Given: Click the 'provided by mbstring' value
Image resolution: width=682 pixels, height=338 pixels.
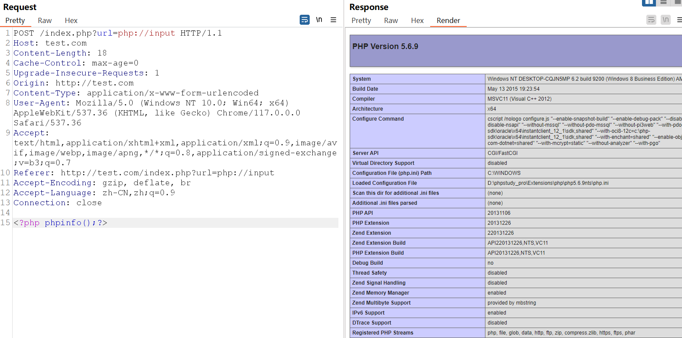Looking at the screenshot, I should click(x=512, y=303).
